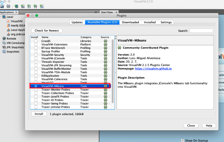Click the VisualVM application icon in tree
Image resolution: width=224 pixels, height=142 pixels.
(x=9, y=21)
